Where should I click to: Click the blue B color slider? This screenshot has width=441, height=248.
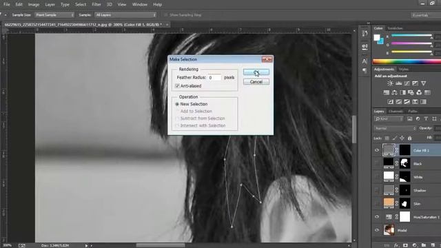pos(411,52)
